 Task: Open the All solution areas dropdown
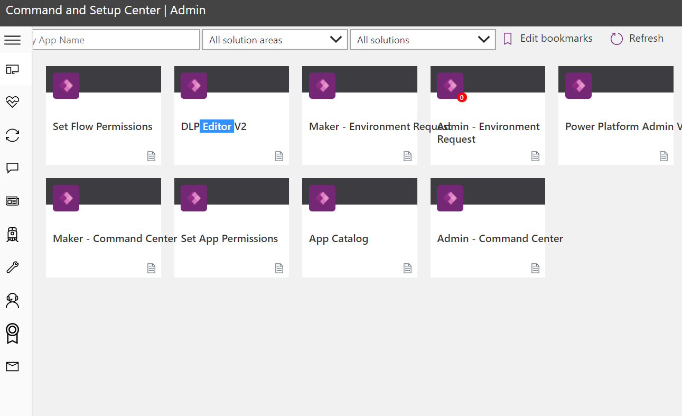pos(275,39)
